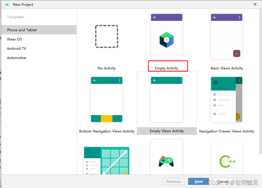This screenshot has width=262, height=188.
Task: Choose the Basic Views Activity thumbnail
Action: [227, 36]
